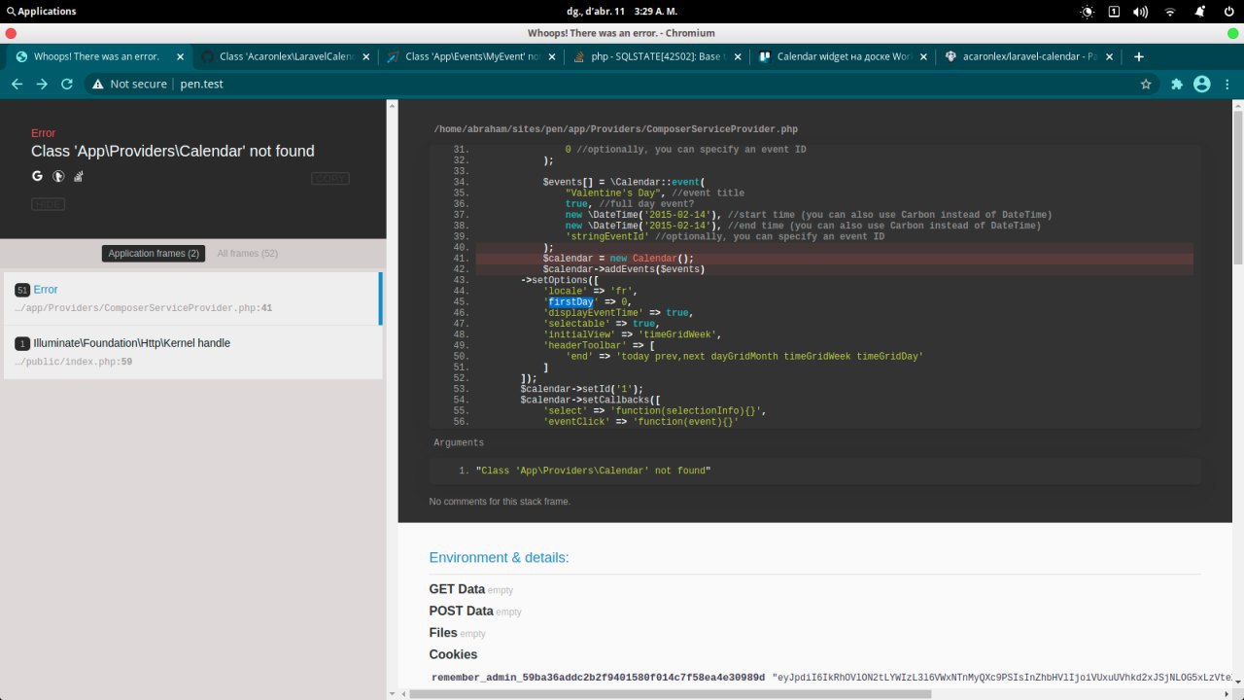Click the 'Environment & details:' heading
The width and height of the screenshot is (1244, 700).
coord(499,558)
